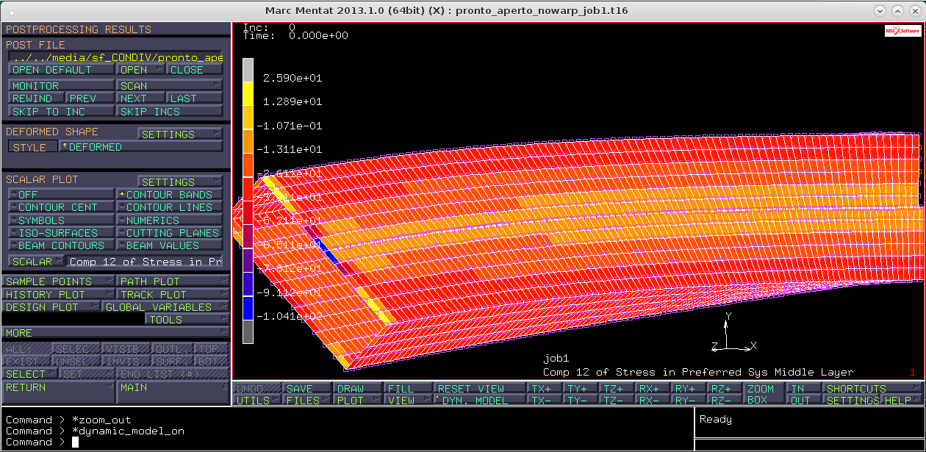
Task: Click RESET VIEW button
Action: [481, 388]
